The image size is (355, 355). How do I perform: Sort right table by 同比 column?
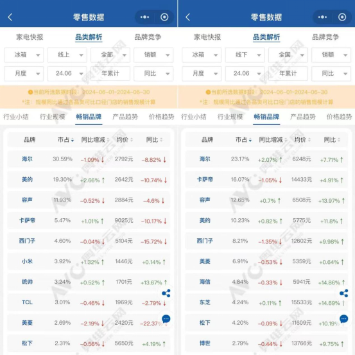[332, 140]
